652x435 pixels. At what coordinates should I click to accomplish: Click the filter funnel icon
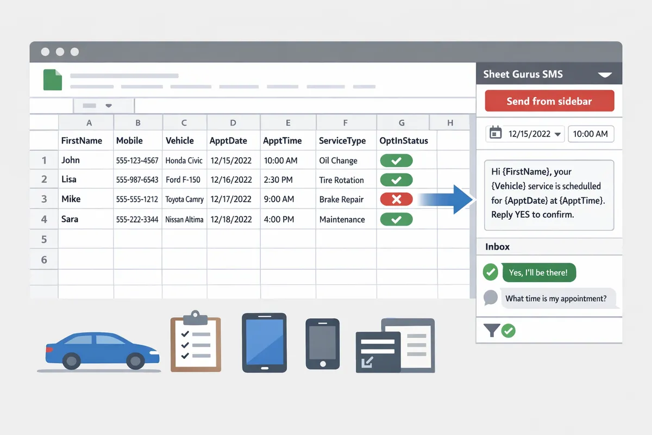point(491,330)
